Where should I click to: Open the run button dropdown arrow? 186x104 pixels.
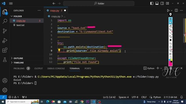(171, 11)
